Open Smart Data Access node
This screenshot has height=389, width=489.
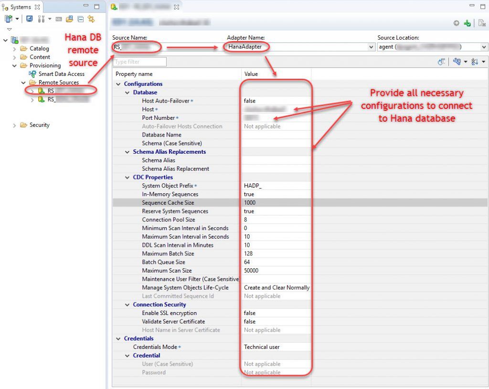tap(62, 74)
